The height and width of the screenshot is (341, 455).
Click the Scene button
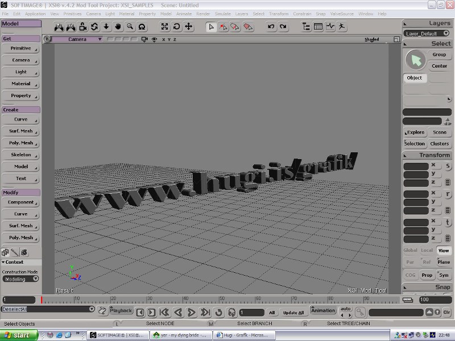pyautogui.click(x=440, y=132)
